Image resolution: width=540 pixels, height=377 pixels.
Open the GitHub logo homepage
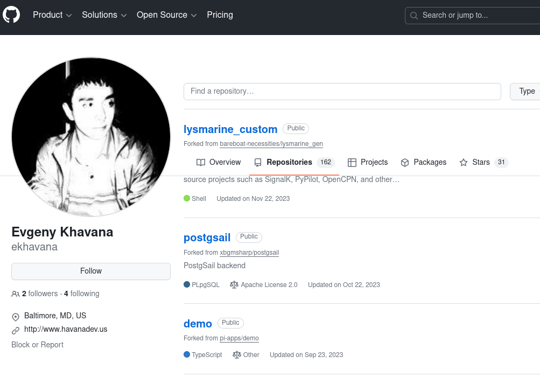coord(11,15)
